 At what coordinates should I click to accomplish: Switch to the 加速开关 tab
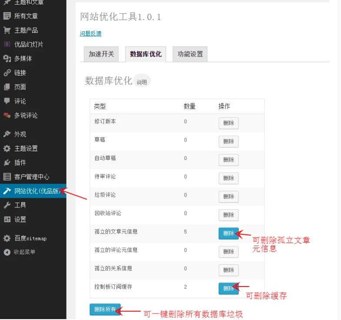tap(101, 54)
